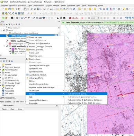Click the first red cloud upload icon

73,18
